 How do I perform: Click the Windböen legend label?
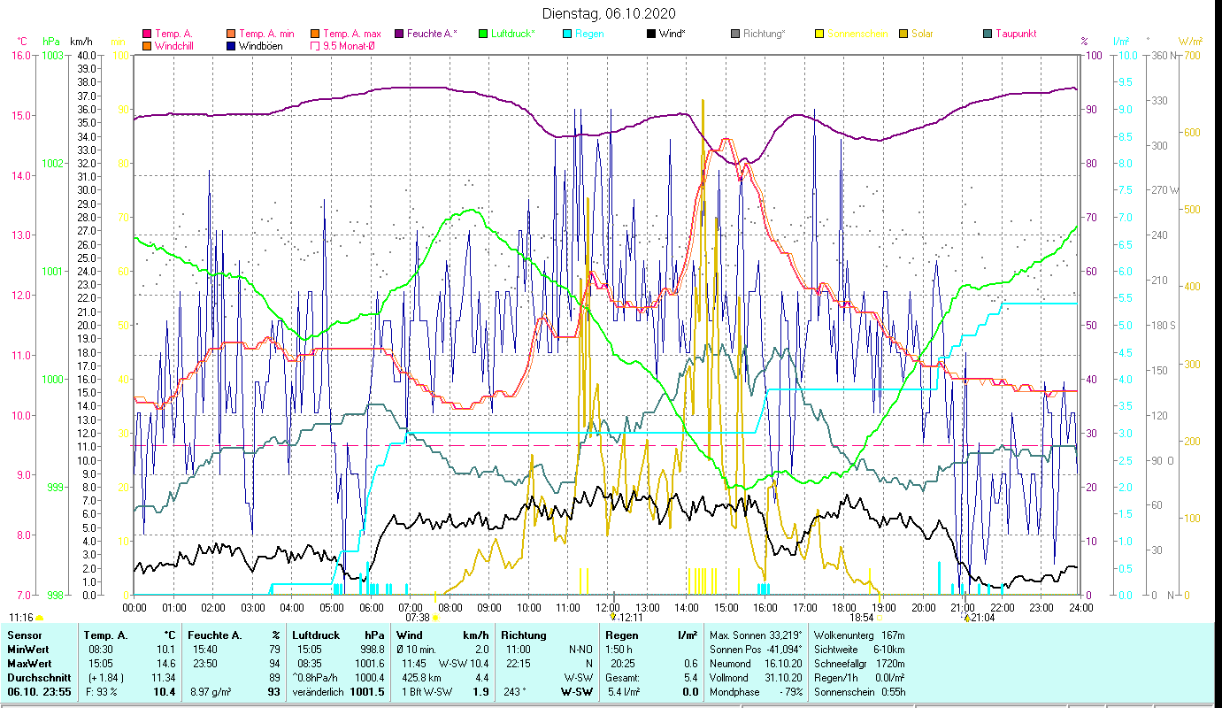click(261, 45)
